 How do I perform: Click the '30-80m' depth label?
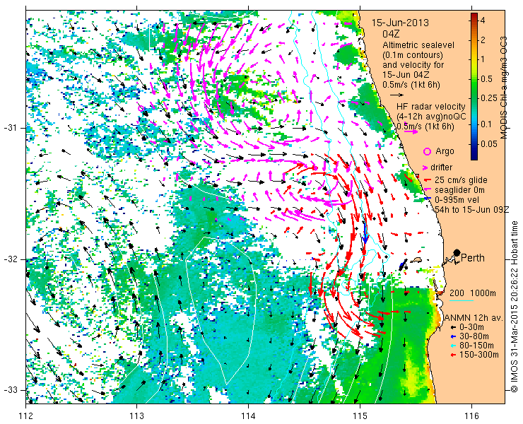coord(474,336)
